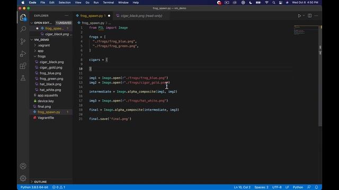The height and width of the screenshot is (190, 339).
Task: Open the Window menu
Action: 123,3
